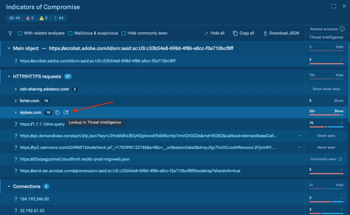The height and width of the screenshot is (215, 350).
Task: Select suspicious warning 0 filter tab
Action: tap(43, 18)
